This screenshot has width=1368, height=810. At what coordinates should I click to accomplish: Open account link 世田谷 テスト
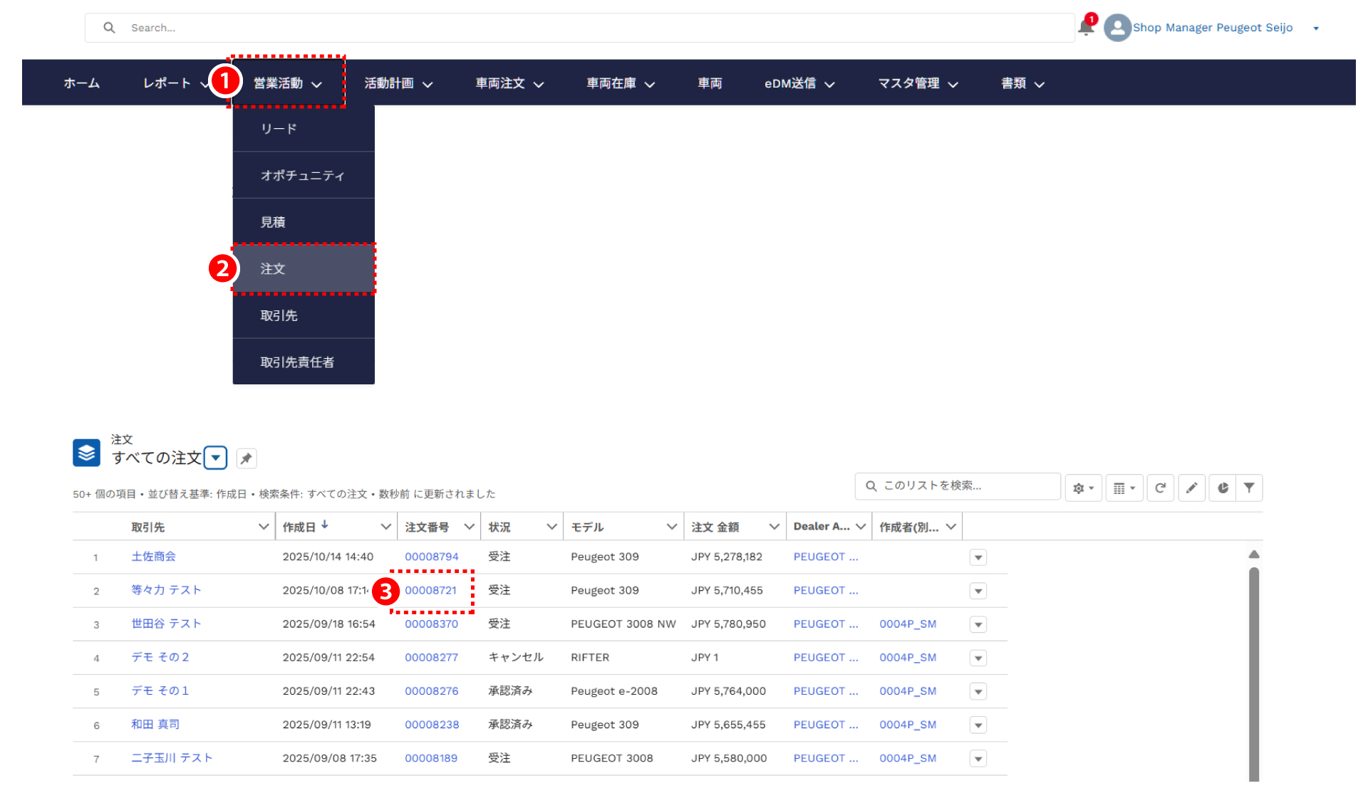click(166, 624)
